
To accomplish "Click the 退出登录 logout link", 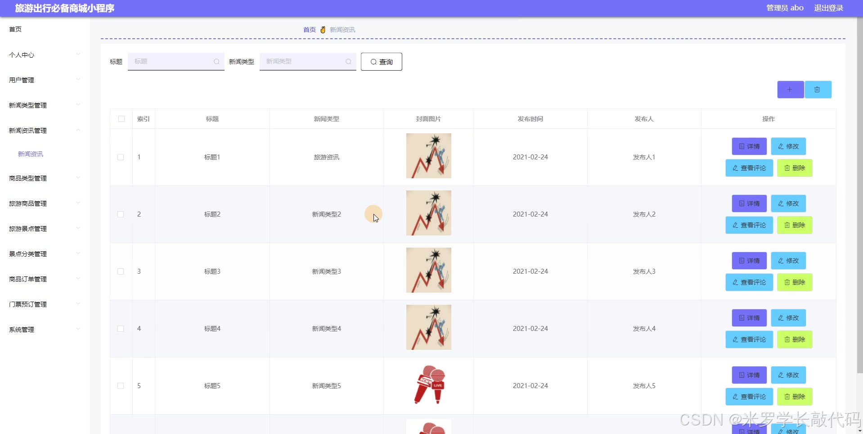I will point(828,8).
